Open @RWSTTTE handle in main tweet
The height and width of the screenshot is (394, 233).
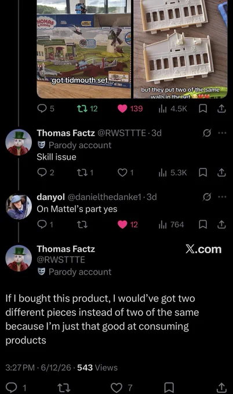61,260
